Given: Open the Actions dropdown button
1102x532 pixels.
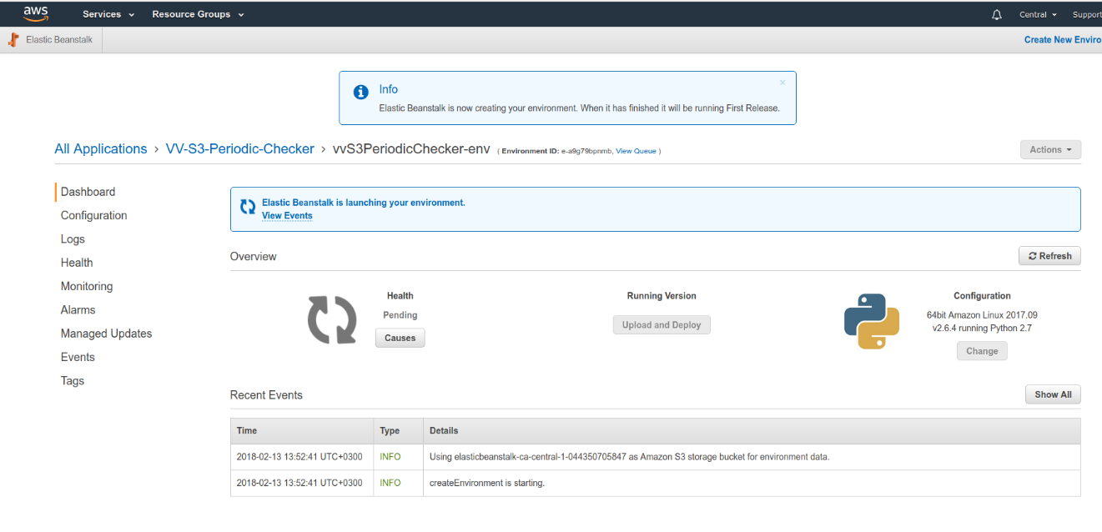Looking at the screenshot, I should 1050,149.
